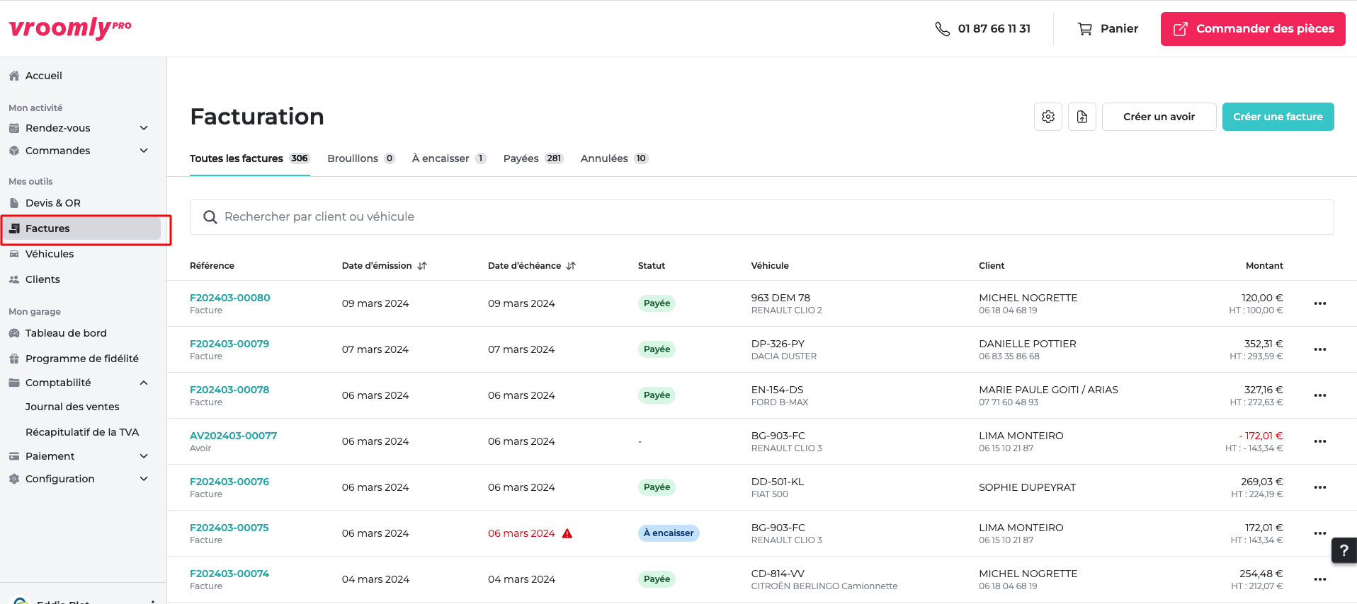
Task: Click vehicle plate 963 DEM 78
Action: [780, 298]
